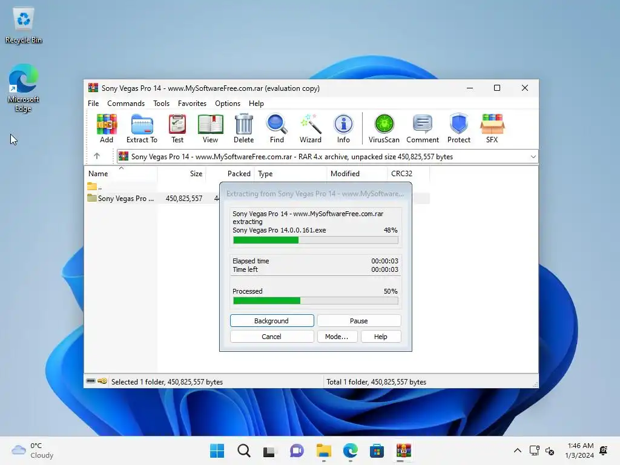Click the Background button

point(272,321)
